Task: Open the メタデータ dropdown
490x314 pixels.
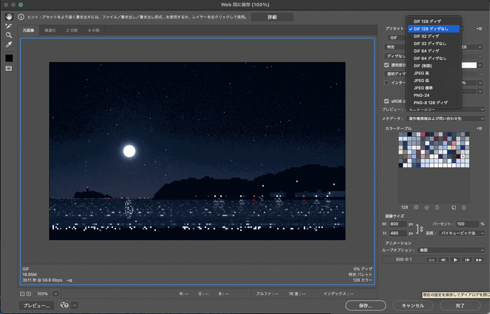Action: pos(446,118)
